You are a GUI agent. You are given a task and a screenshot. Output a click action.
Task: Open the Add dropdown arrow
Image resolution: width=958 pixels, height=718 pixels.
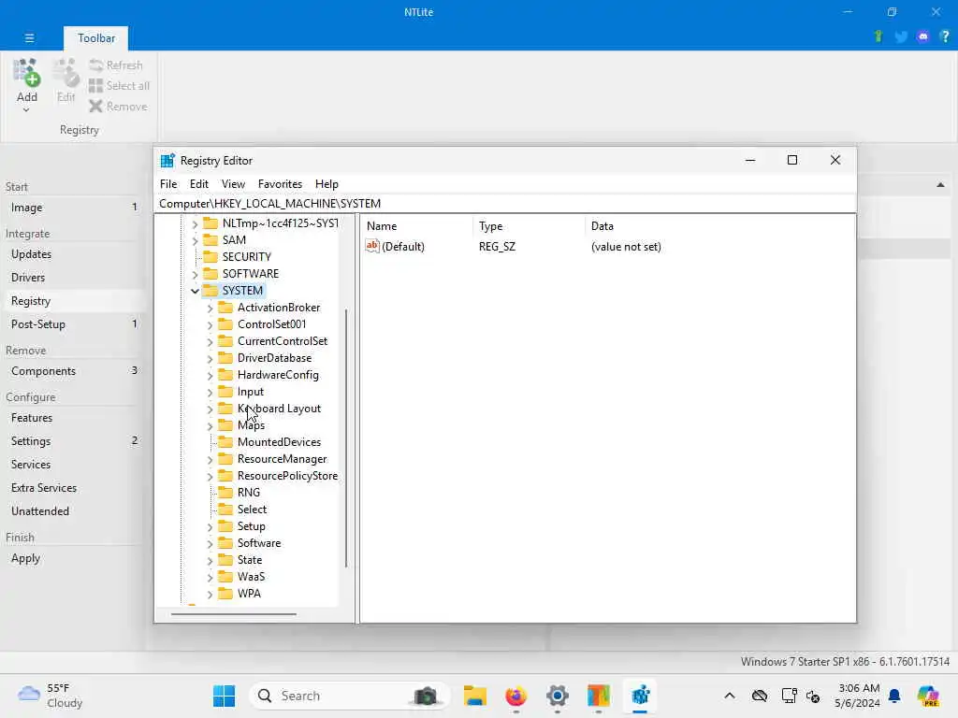[x=26, y=110]
